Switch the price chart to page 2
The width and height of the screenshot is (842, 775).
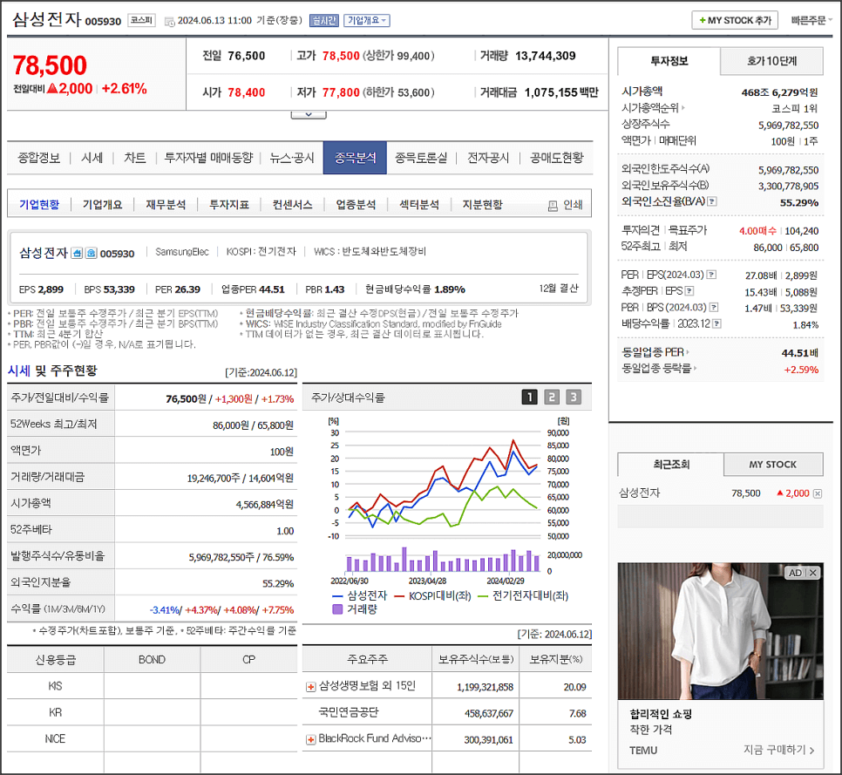550,397
